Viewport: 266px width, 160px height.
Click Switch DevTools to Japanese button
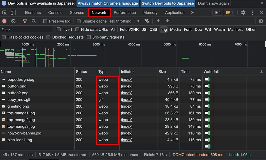[168, 3]
